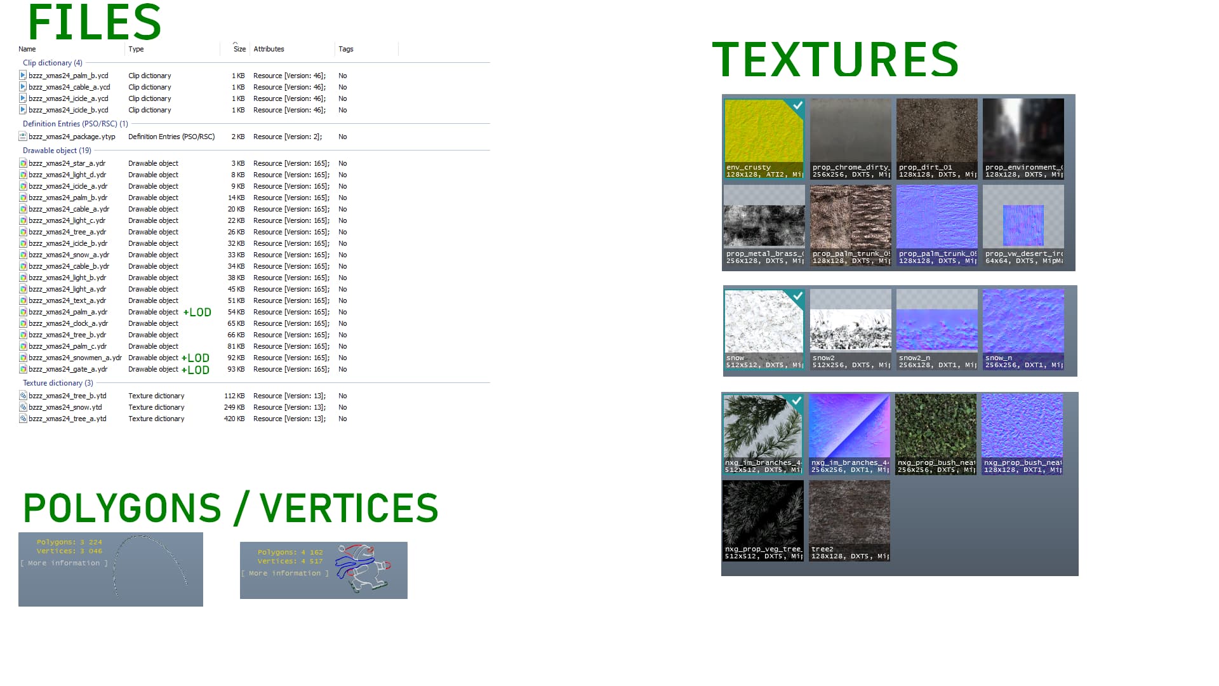Sort files by Type column header
The image size is (1219, 686).
[x=136, y=49]
